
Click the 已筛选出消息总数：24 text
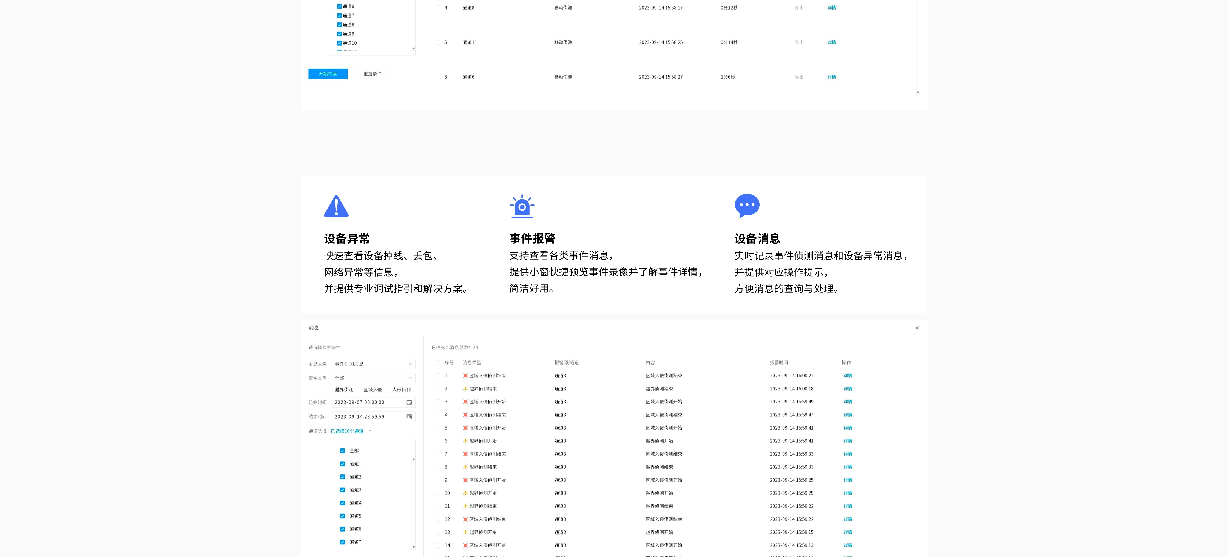[x=455, y=348]
